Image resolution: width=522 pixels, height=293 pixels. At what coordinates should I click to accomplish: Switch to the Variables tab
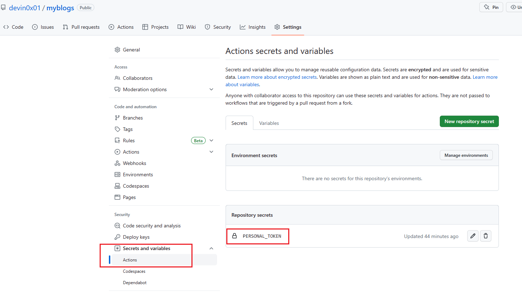tap(269, 123)
